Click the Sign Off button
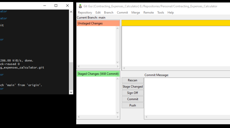 click(x=133, y=93)
